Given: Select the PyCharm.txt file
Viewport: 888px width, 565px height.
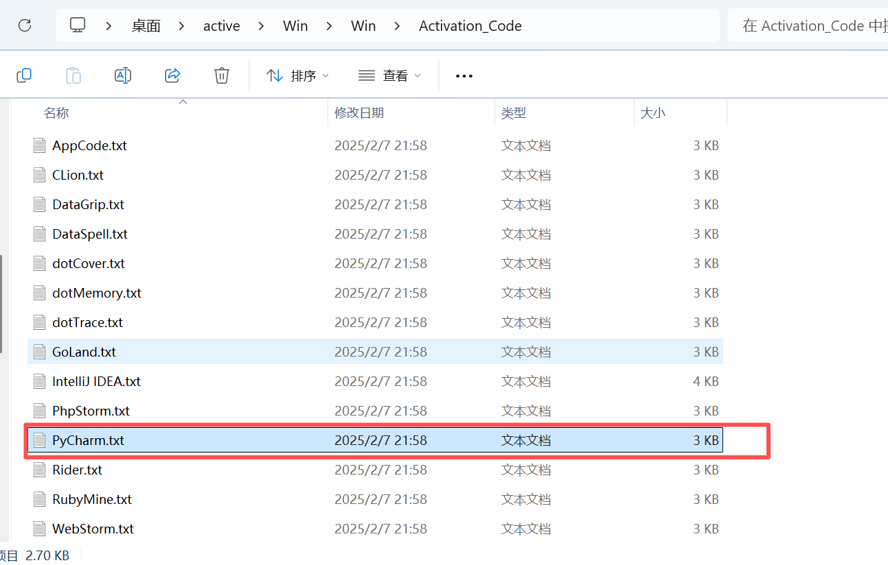Looking at the screenshot, I should 375,440.
